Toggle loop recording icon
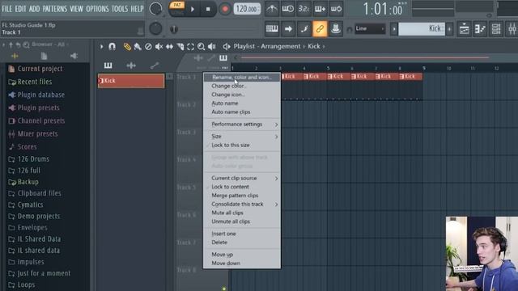 tap(336, 9)
